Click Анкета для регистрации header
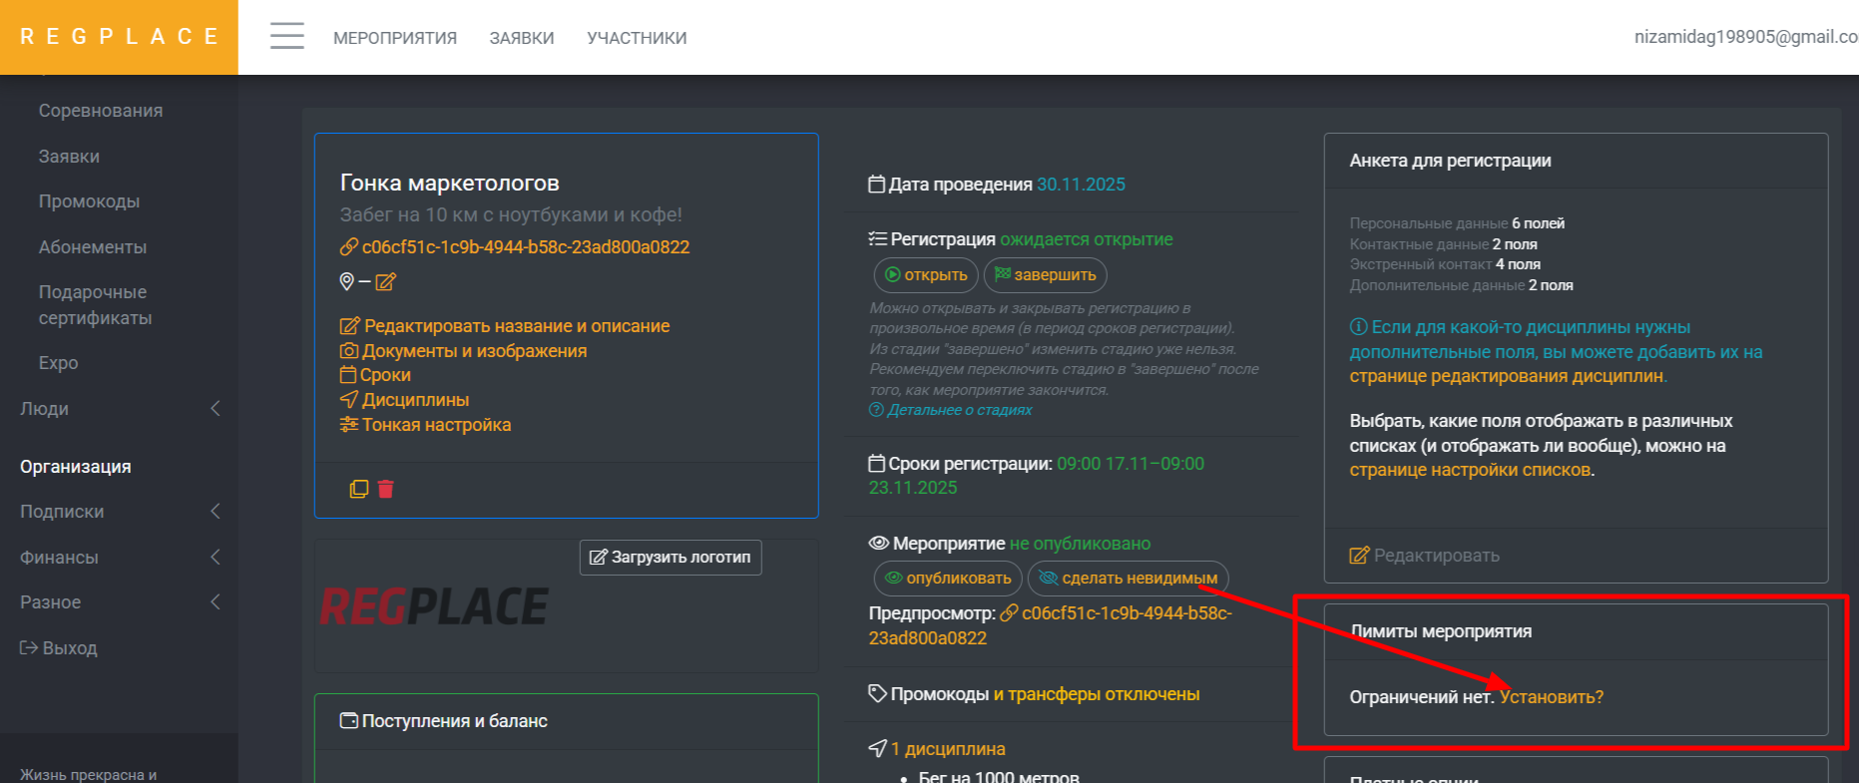This screenshot has height=783, width=1859. (1576, 161)
